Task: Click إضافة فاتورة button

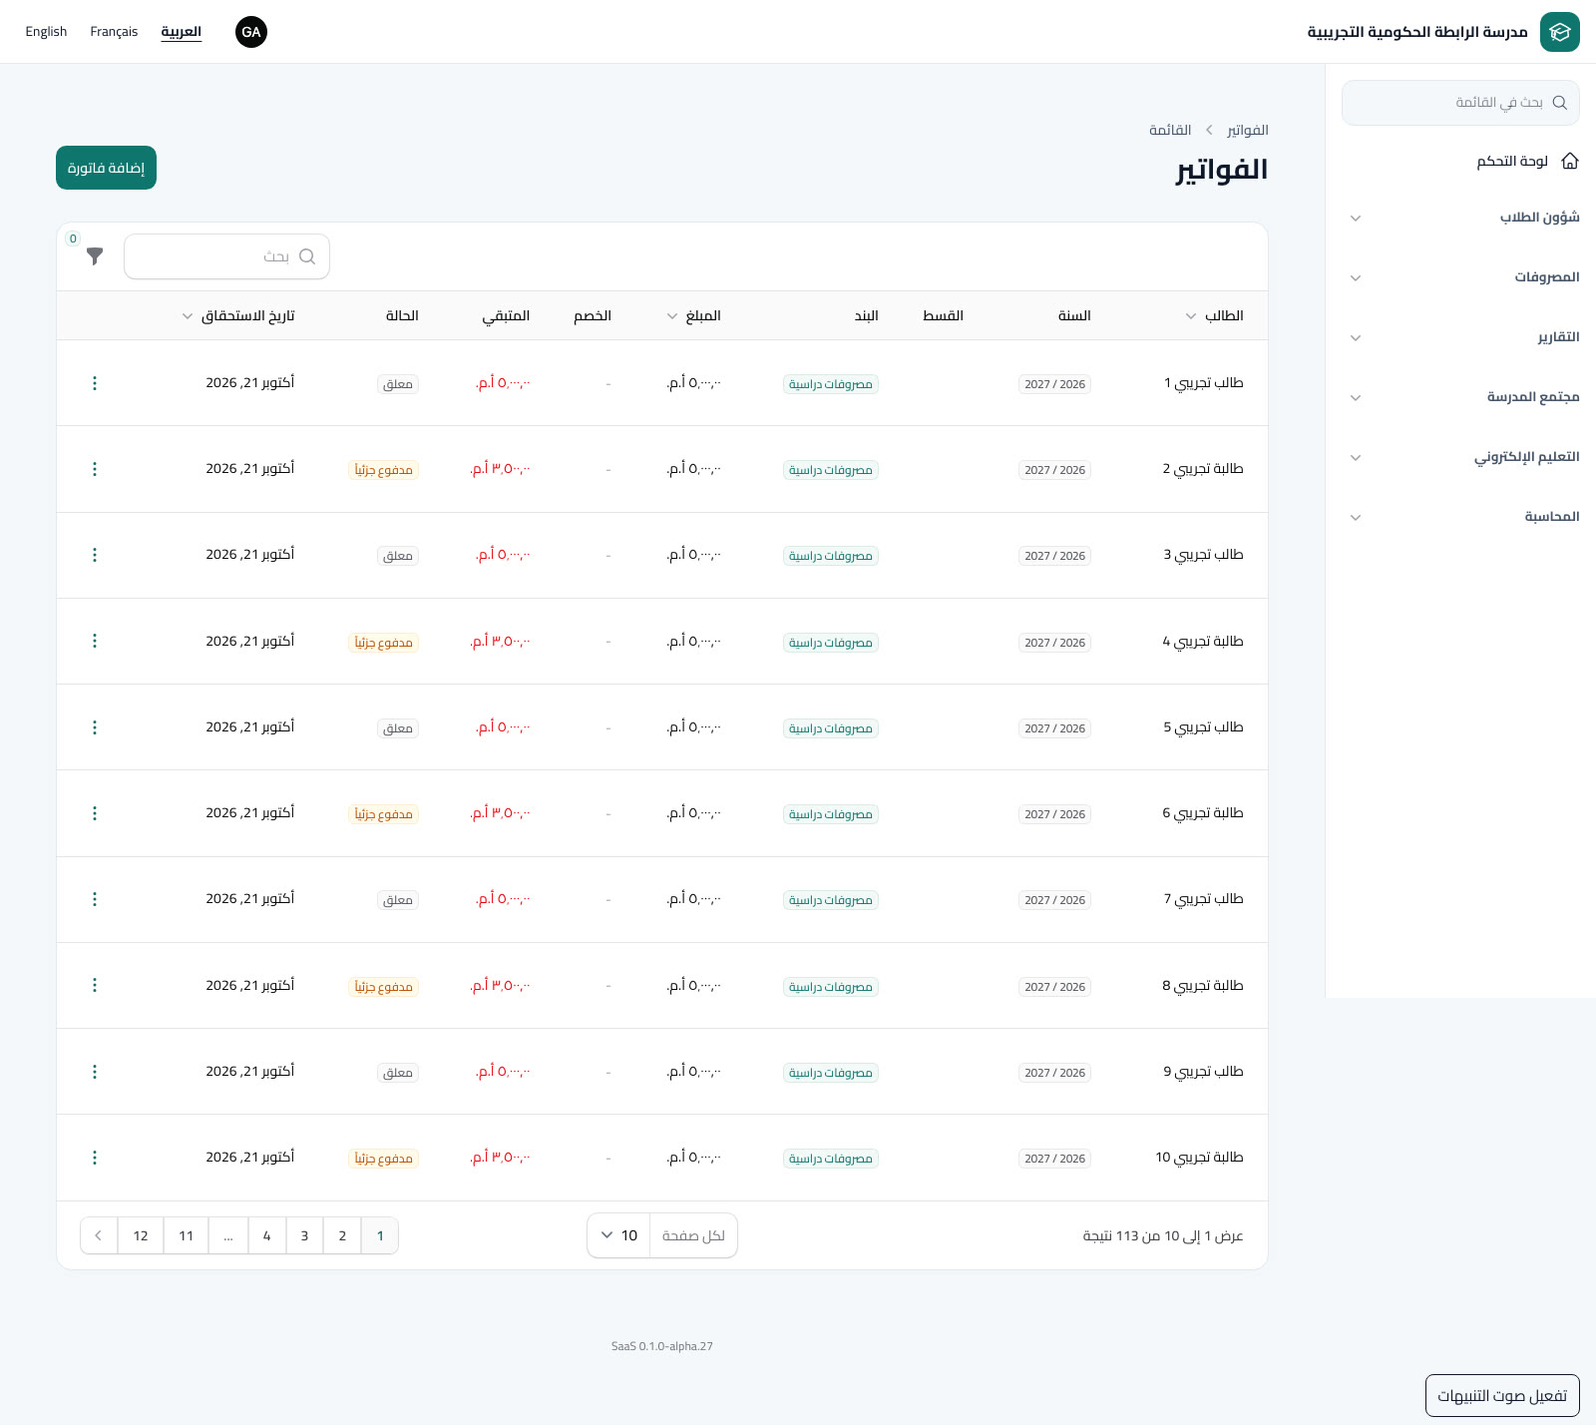Action: pos(106,168)
